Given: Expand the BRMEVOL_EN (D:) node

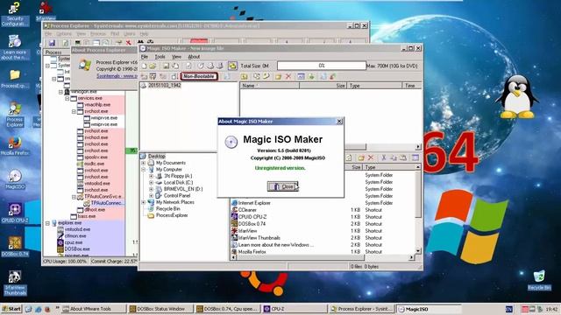Looking at the screenshot, I should [151, 189].
